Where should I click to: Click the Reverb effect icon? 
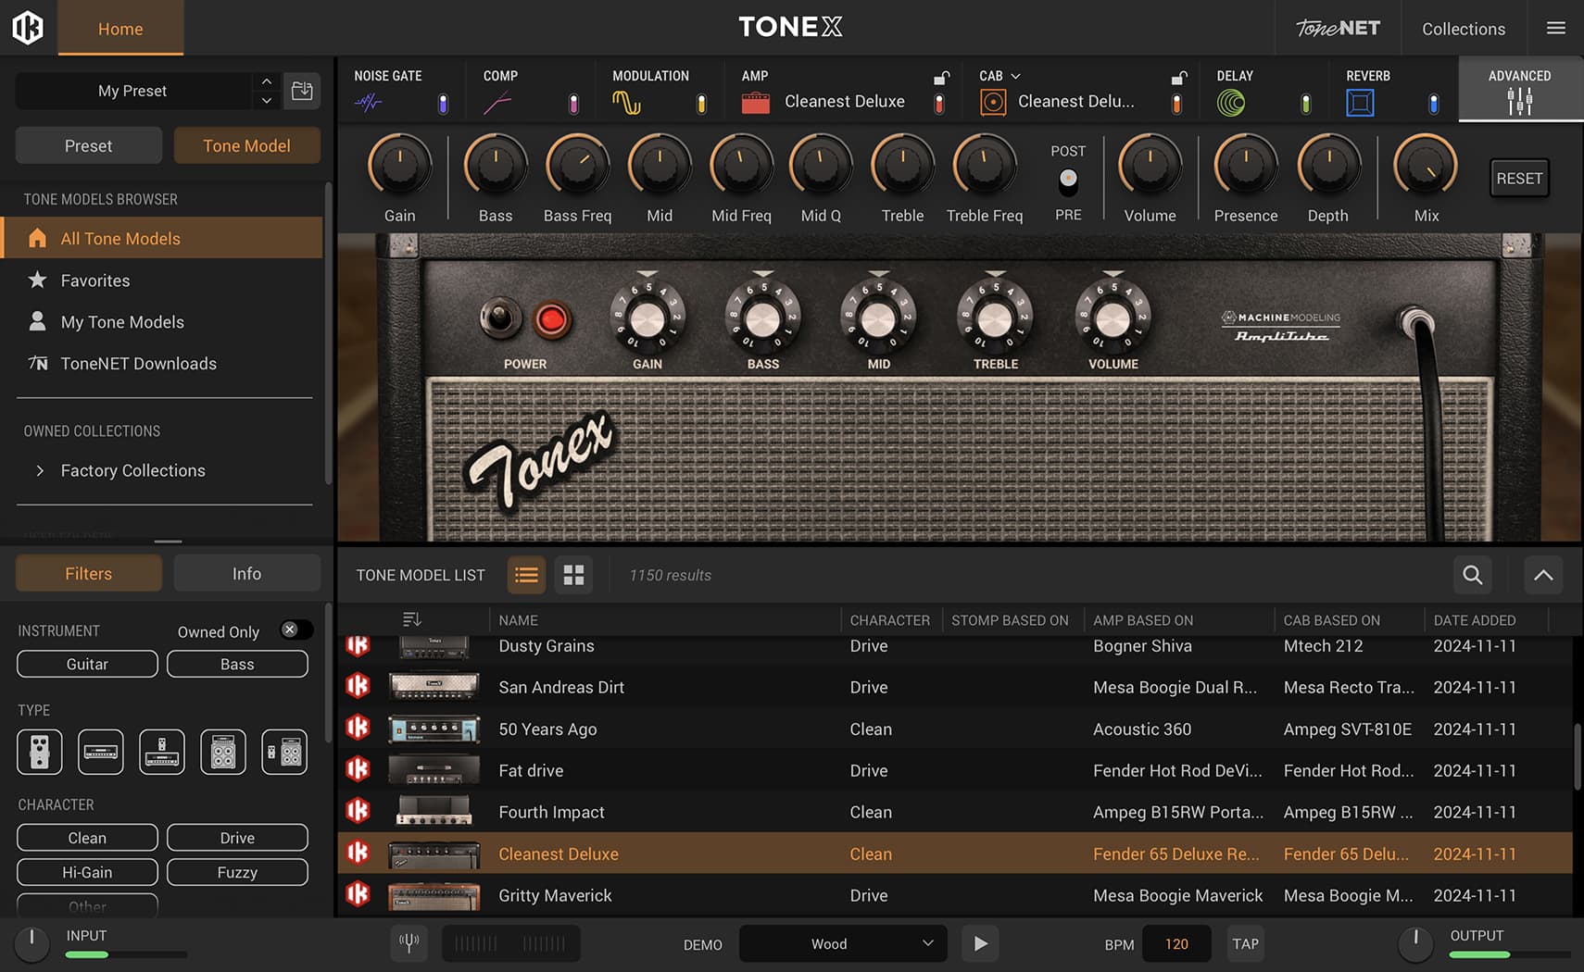[x=1360, y=103]
